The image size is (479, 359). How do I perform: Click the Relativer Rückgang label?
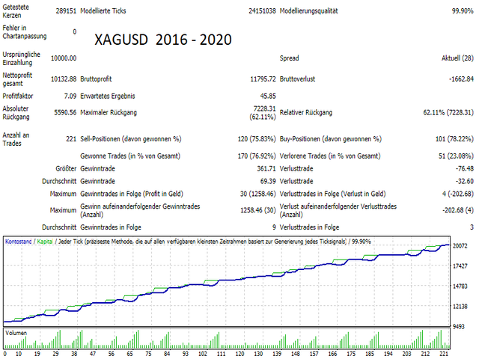(306, 113)
